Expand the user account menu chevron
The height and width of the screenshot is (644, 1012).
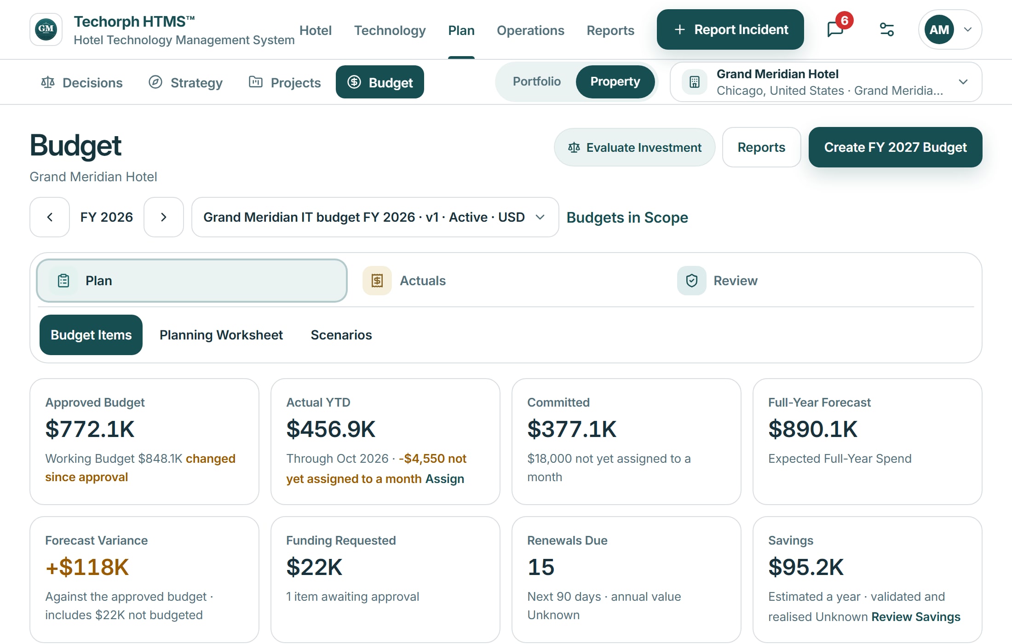click(968, 29)
